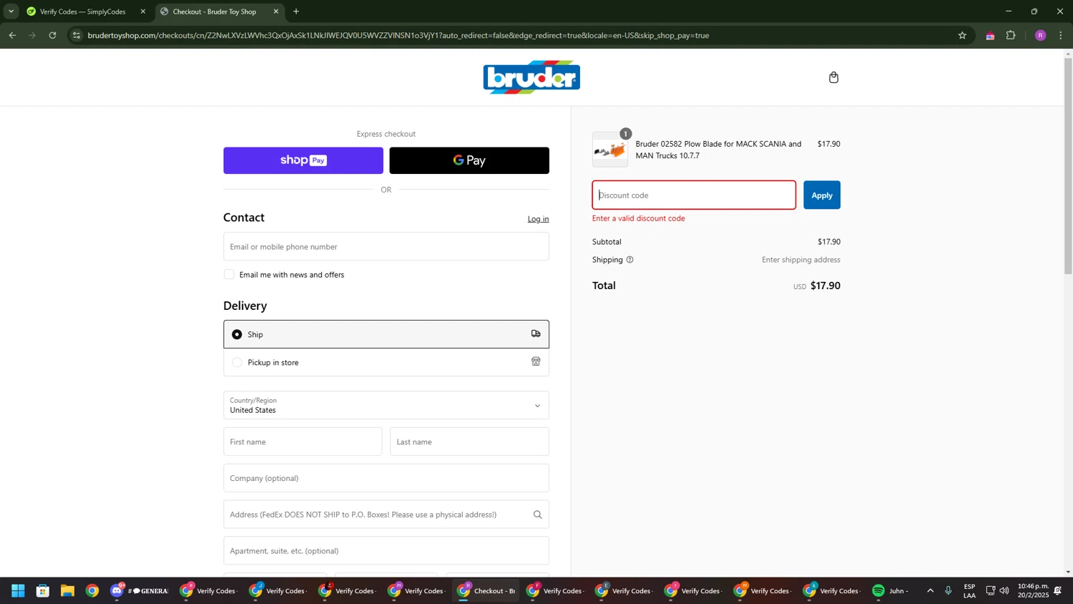The height and width of the screenshot is (604, 1073).
Task: Click the Apply discount button
Action: 822,195
